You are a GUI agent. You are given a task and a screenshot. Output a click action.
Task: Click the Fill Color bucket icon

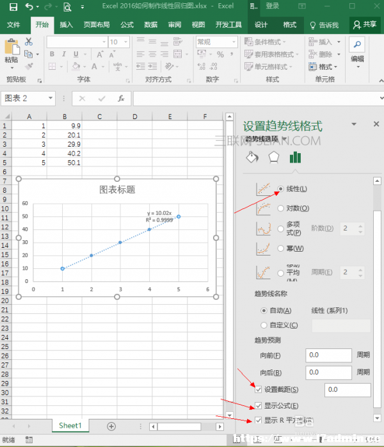click(x=76, y=67)
